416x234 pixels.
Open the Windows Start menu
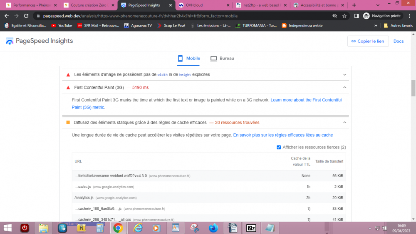click(7, 228)
